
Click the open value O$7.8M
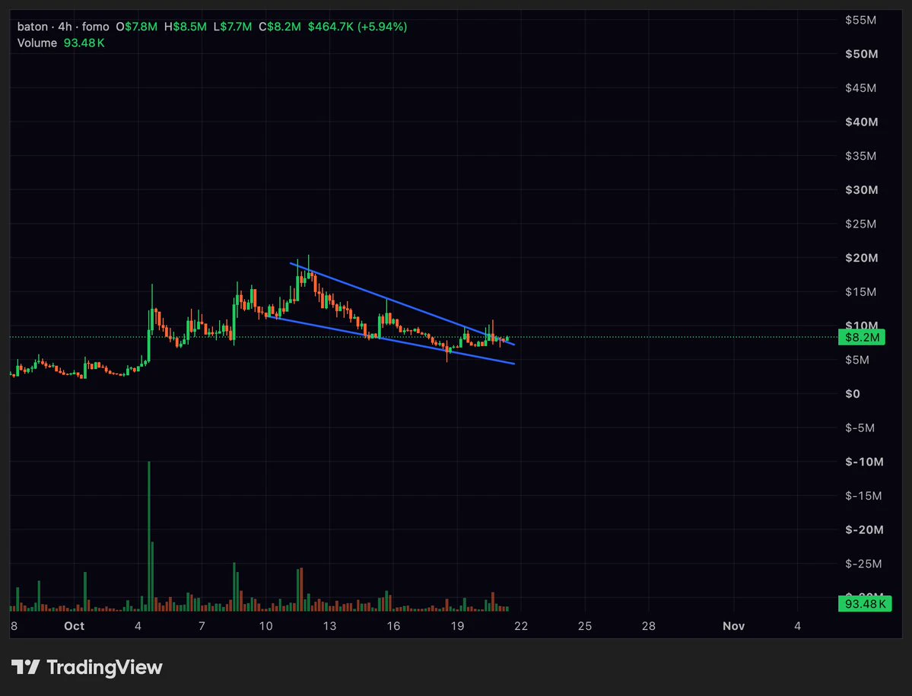[137, 27]
